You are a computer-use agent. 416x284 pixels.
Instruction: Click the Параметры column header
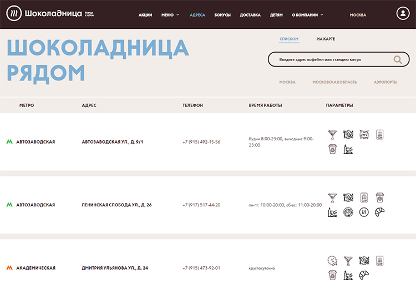click(x=339, y=105)
